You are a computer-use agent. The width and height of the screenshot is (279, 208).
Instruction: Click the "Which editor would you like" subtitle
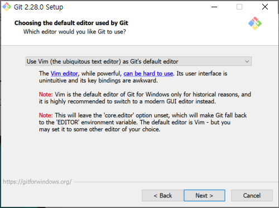point(74,32)
